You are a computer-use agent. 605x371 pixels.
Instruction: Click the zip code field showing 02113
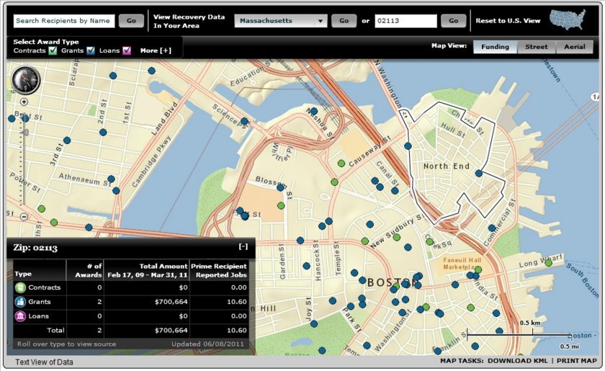[x=406, y=21]
